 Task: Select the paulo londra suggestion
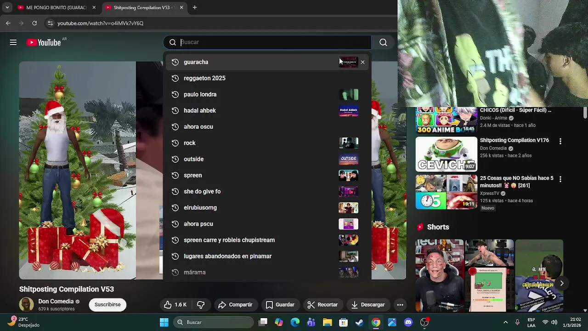[267, 94]
